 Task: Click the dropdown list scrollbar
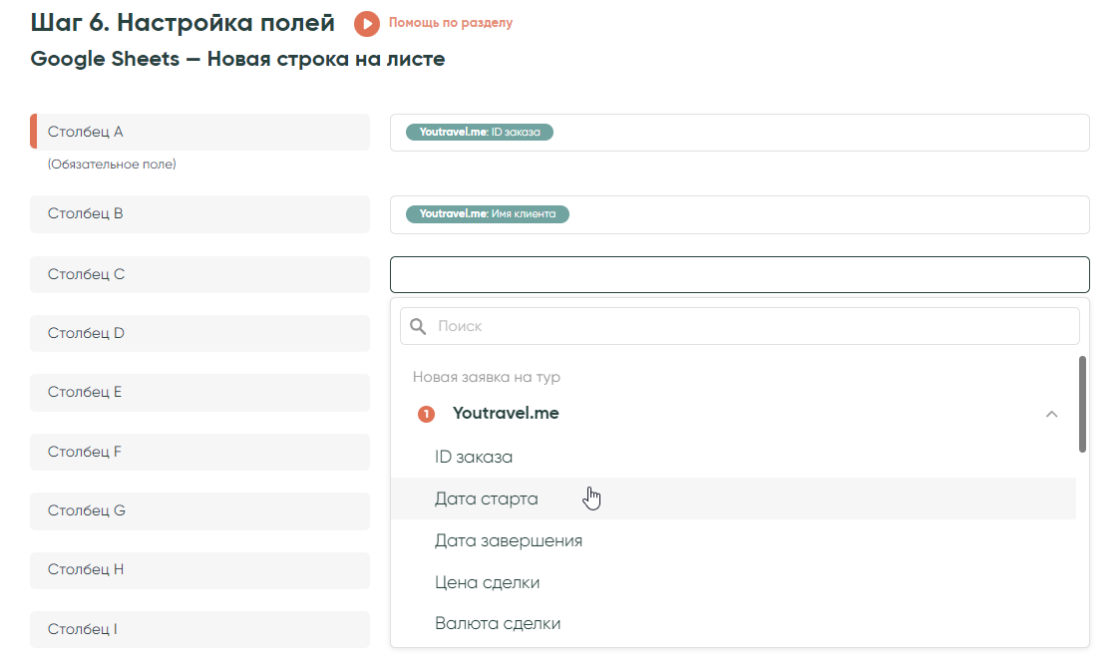1082,404
